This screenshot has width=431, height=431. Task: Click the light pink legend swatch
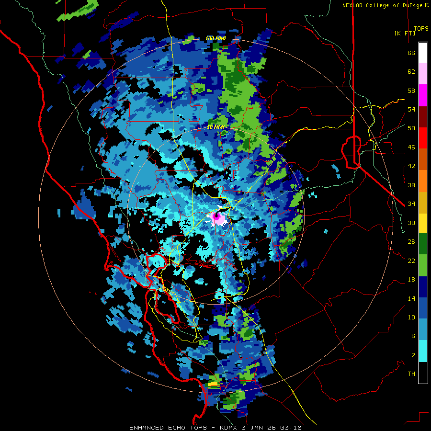423,74
